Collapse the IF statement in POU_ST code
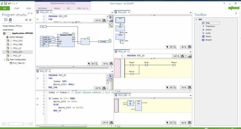 [x=37, y=98]
